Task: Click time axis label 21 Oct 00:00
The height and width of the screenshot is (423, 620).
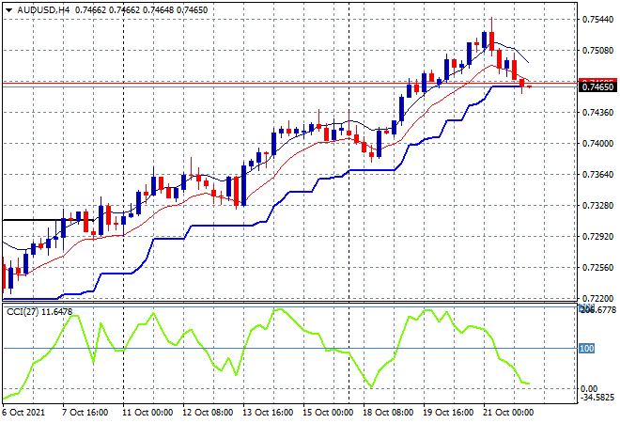Action: tap(508, 413)
